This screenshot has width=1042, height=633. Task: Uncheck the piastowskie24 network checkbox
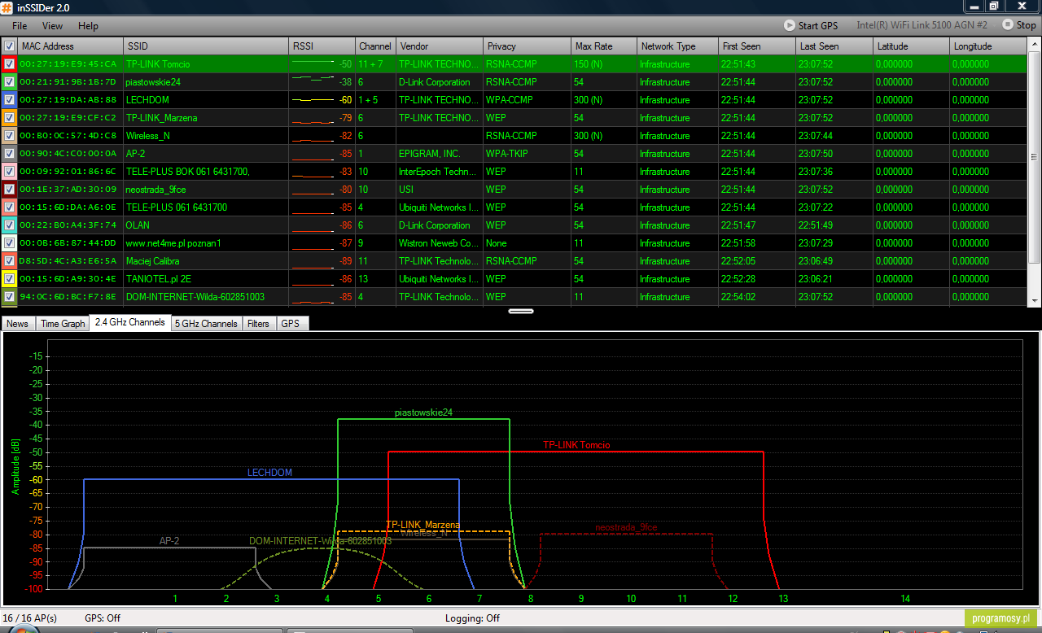point(9,82)
